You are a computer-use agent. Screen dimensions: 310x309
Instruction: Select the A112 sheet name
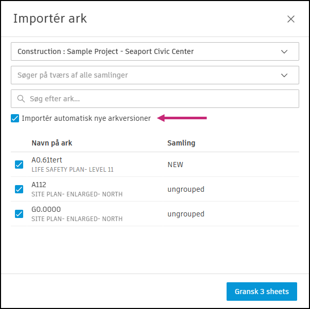click(39, 185)
